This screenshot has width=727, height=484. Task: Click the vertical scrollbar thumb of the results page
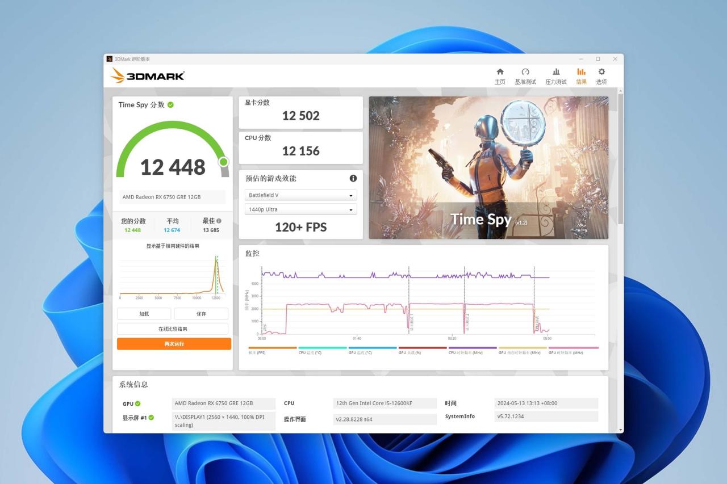(620, 159)
